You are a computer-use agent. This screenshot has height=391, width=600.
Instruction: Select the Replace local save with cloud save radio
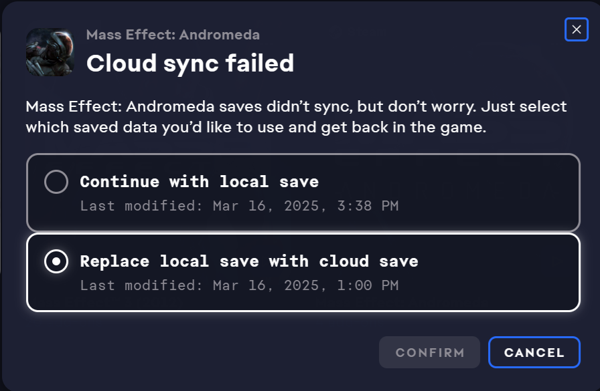pyautogui.click(x=56, y=262)
